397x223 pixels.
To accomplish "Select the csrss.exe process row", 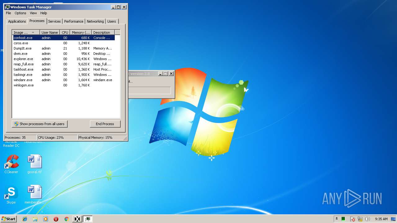I will 64,43.
